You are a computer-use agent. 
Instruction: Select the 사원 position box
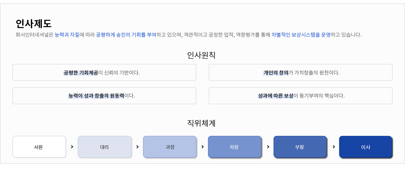tap(39, 147)
